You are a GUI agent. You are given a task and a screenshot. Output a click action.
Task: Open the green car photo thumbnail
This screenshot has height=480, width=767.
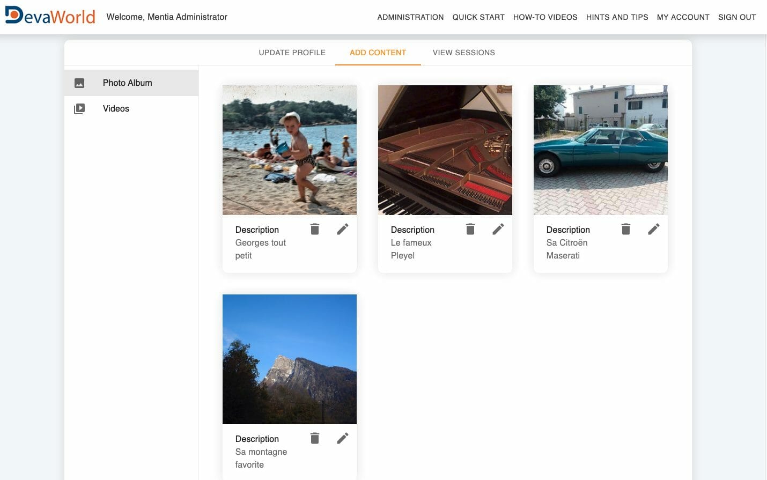(x=601, y=150)
